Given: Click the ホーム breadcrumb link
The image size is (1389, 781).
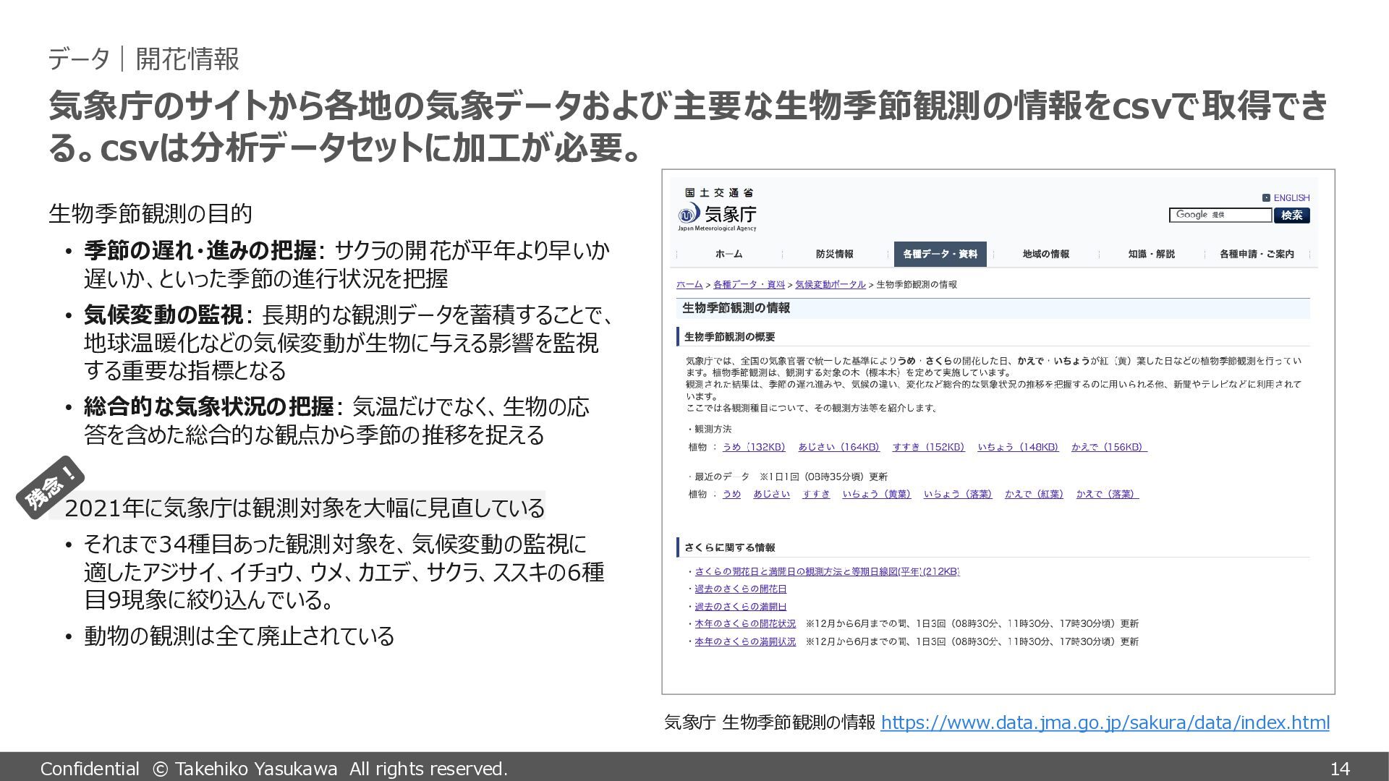Looking at the screenshot, I should 689,284.
